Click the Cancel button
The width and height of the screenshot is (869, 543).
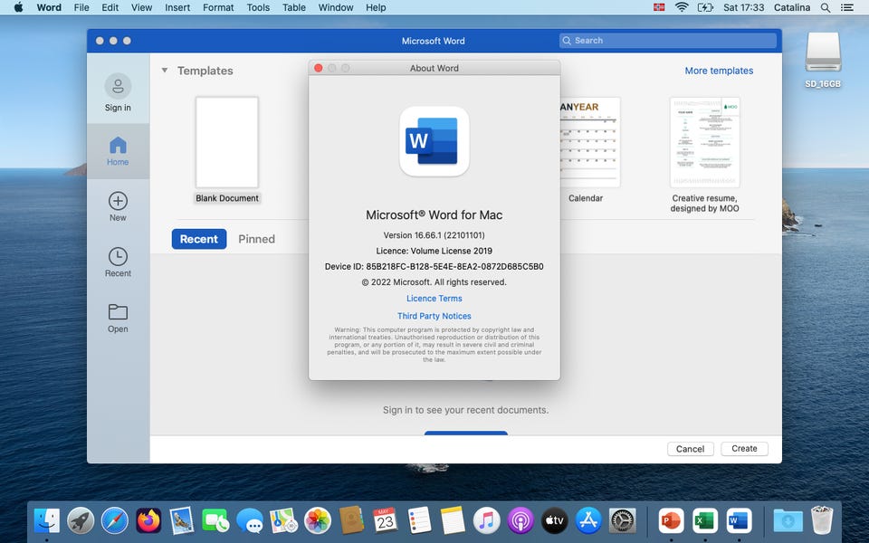click(x=690, y=449)
